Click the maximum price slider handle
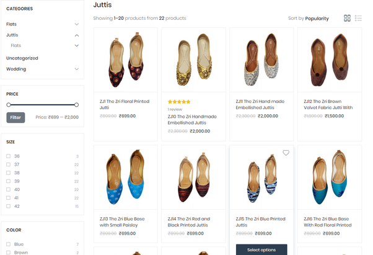 click(76, 105)
